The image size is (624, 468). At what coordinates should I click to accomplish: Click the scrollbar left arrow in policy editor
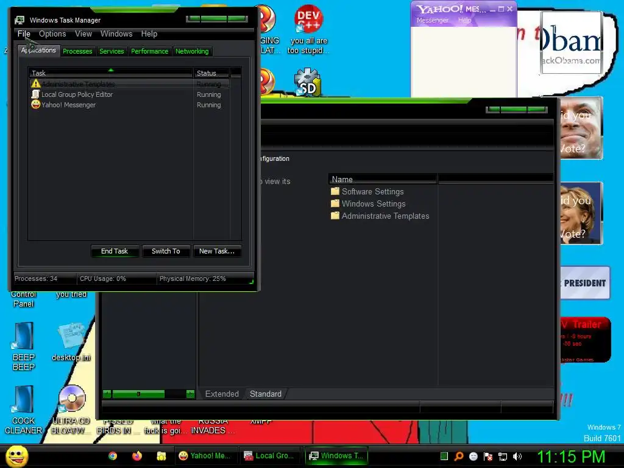tap(107, 394)
